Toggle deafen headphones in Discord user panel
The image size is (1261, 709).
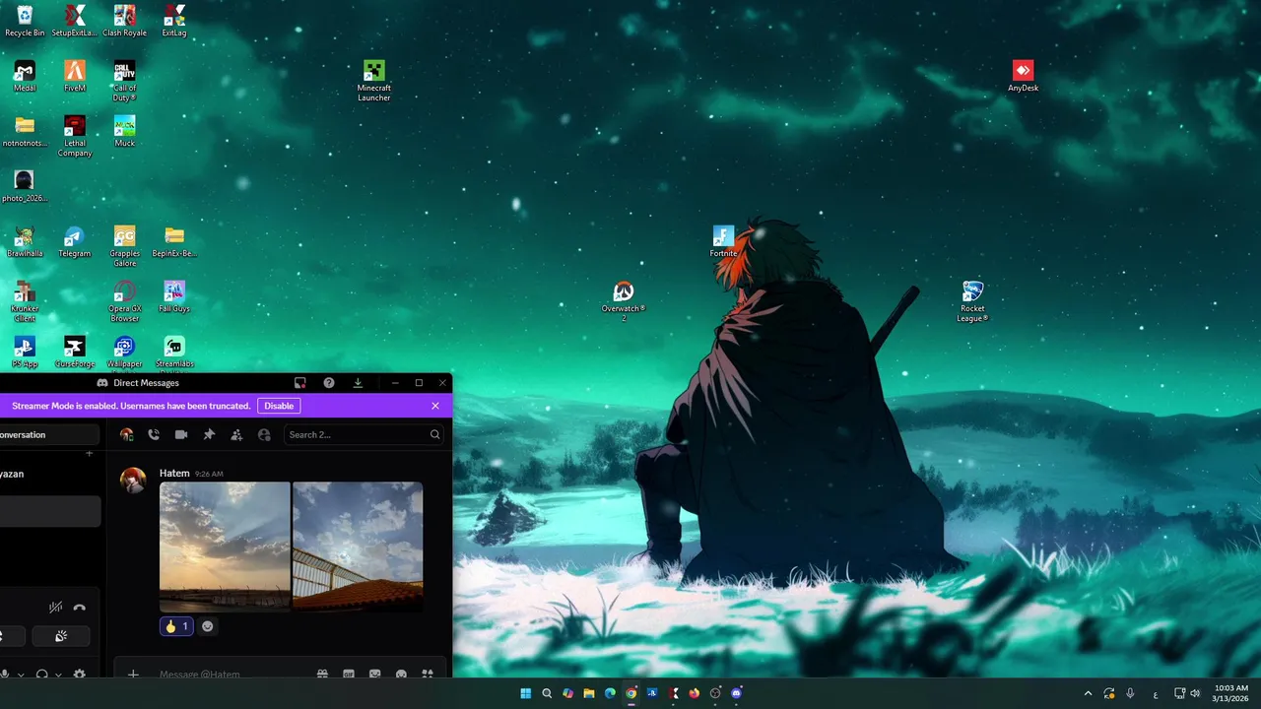coord(42,675)
